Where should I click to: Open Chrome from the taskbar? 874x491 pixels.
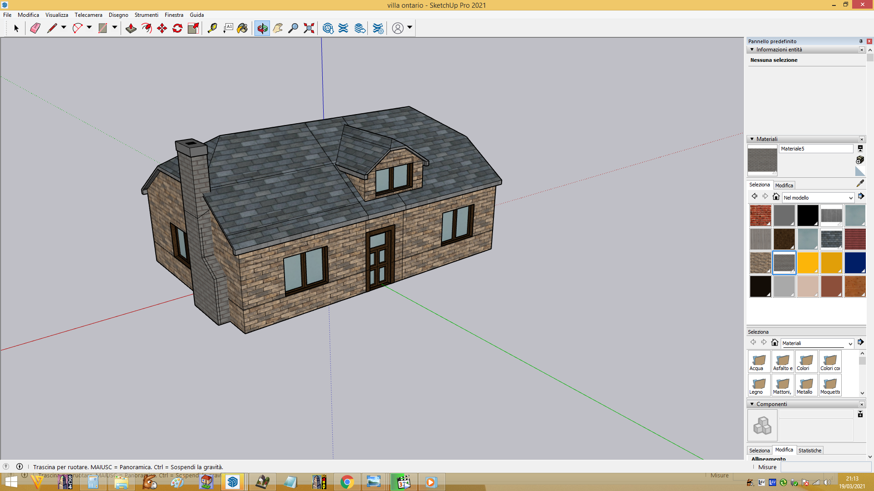coord(347,482)
